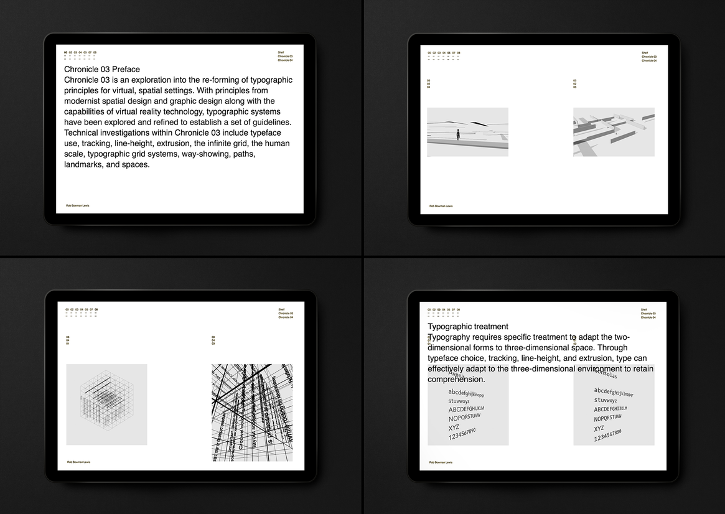Viewport: 725px width, 514px height.
Task: Click Rob Bowman Lewis on the Preface screen
Action: click(78, 205)
